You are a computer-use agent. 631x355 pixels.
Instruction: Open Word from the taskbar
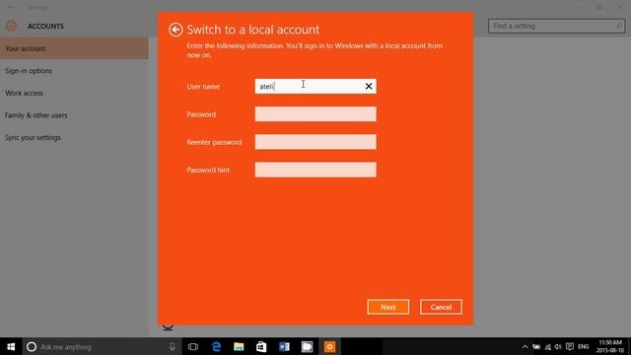click(284, 346)
